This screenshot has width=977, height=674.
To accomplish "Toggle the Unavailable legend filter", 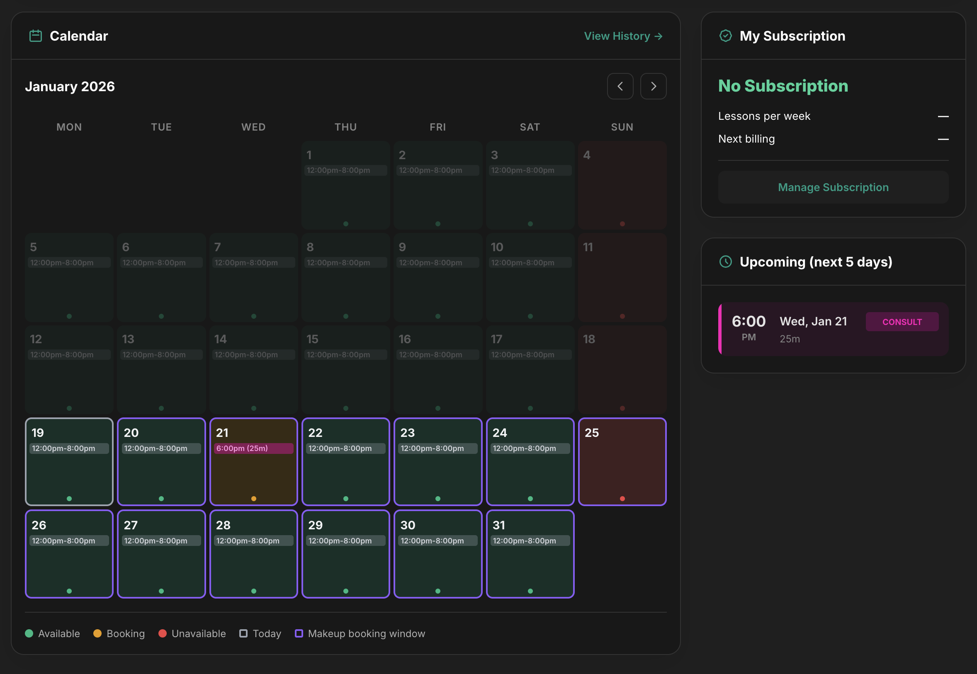I will pyautogui.click(x=192, y=633).
